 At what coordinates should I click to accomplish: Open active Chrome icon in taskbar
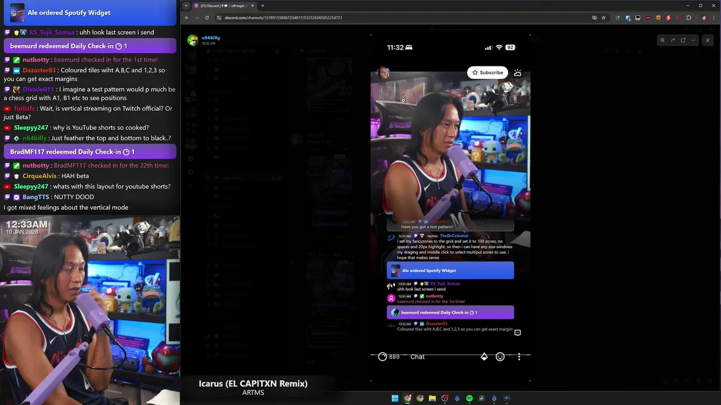407,398
